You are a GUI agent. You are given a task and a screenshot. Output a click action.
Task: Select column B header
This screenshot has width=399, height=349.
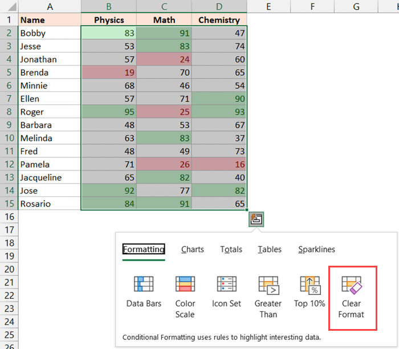pos(109,6)
